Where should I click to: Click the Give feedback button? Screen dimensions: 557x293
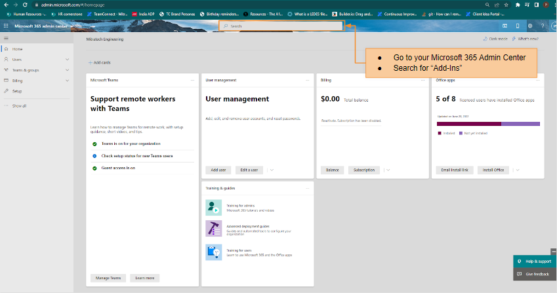534,274
